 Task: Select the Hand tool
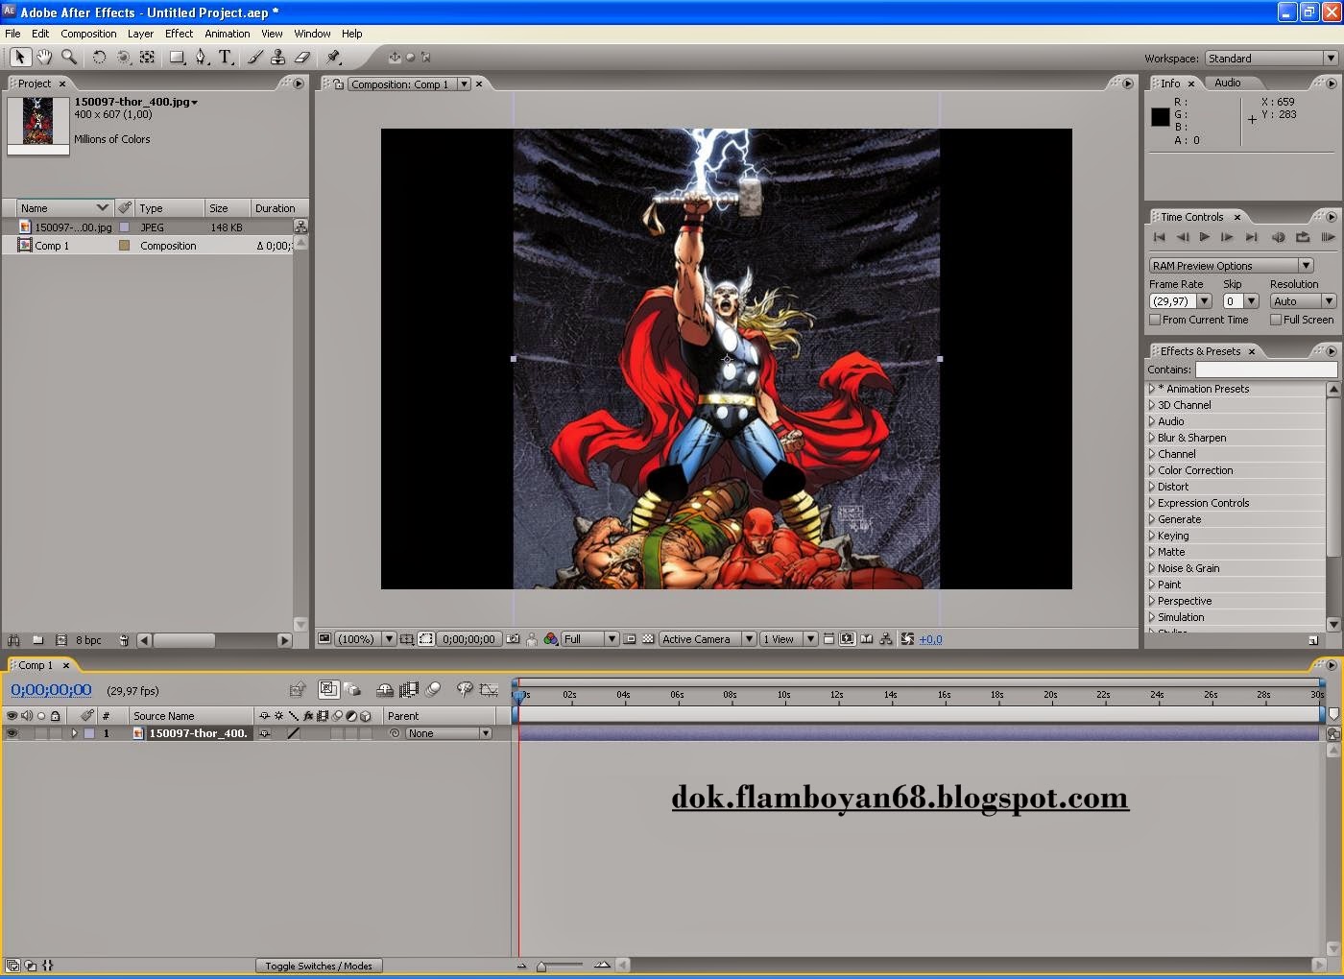pos(44,58)
